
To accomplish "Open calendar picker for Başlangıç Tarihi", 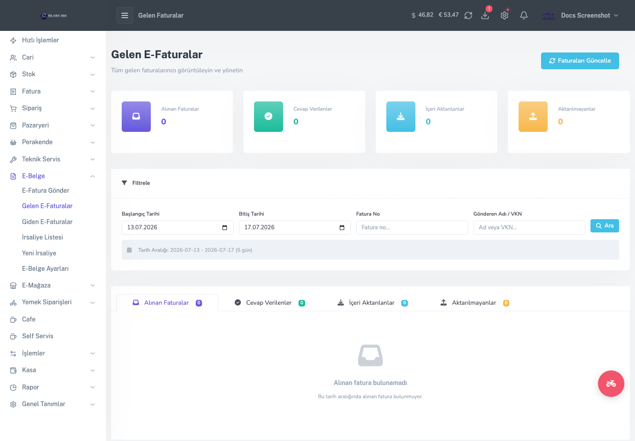I will tap(224, 228).
